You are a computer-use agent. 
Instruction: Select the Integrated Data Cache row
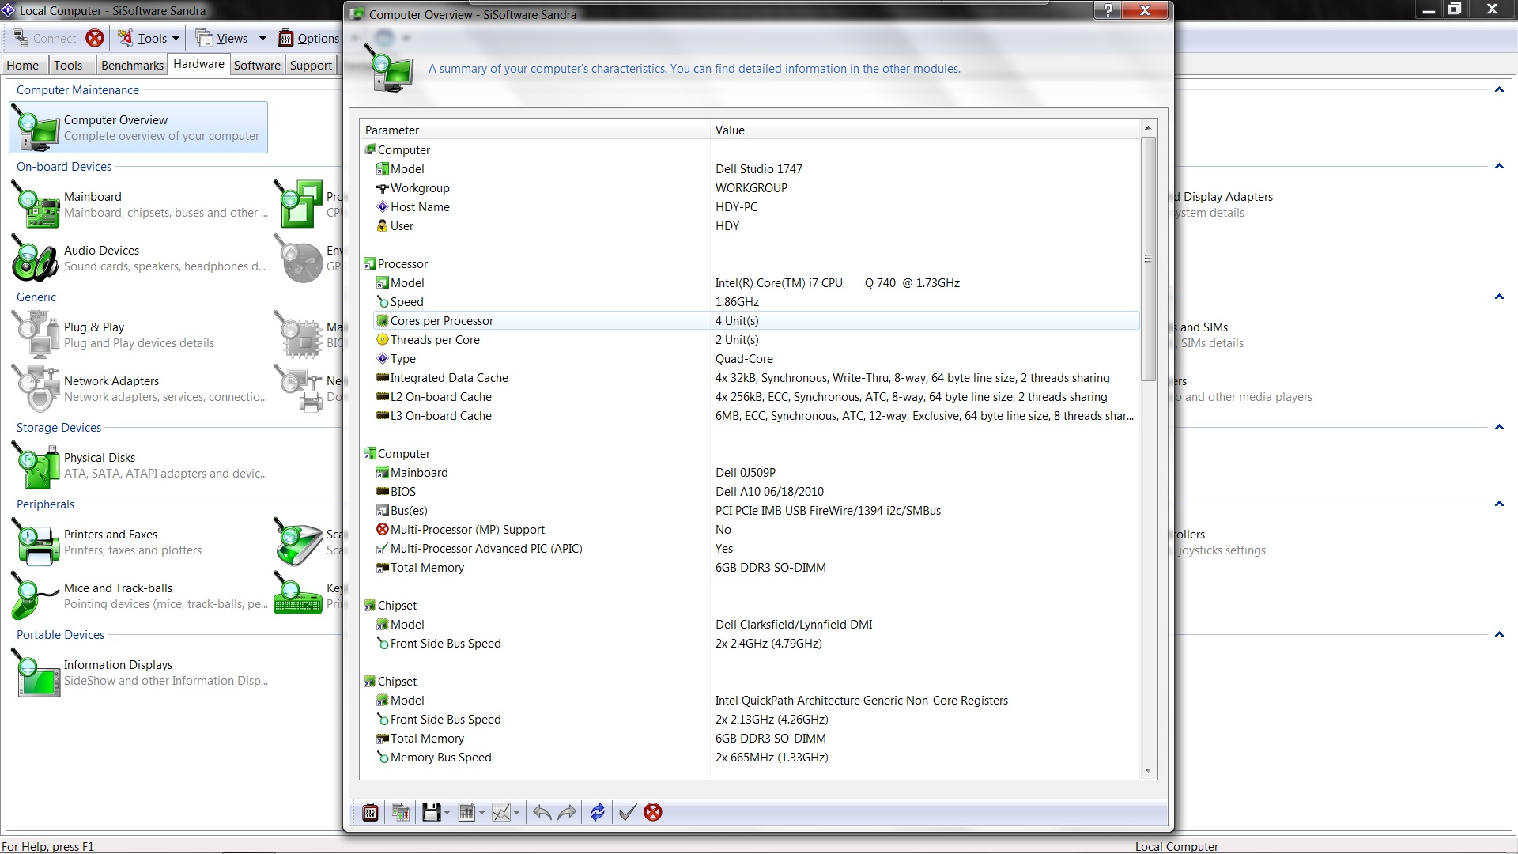click(x=756, y=377)
